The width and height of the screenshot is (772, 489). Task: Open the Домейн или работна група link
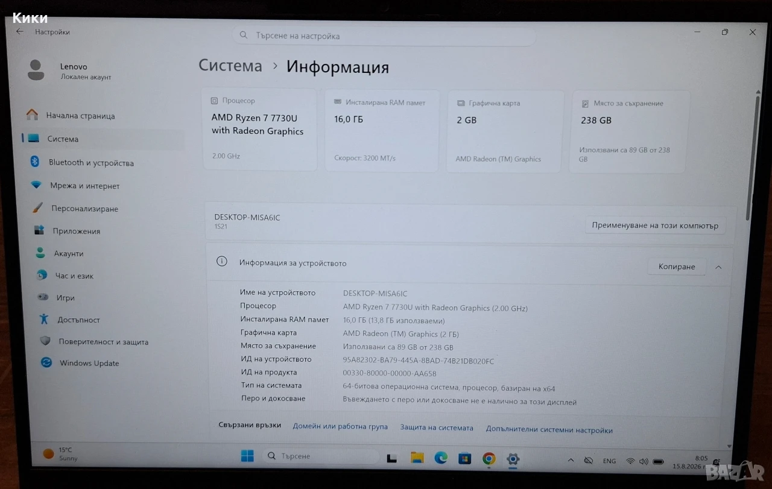pyautogui.click(x=340, y=427)
